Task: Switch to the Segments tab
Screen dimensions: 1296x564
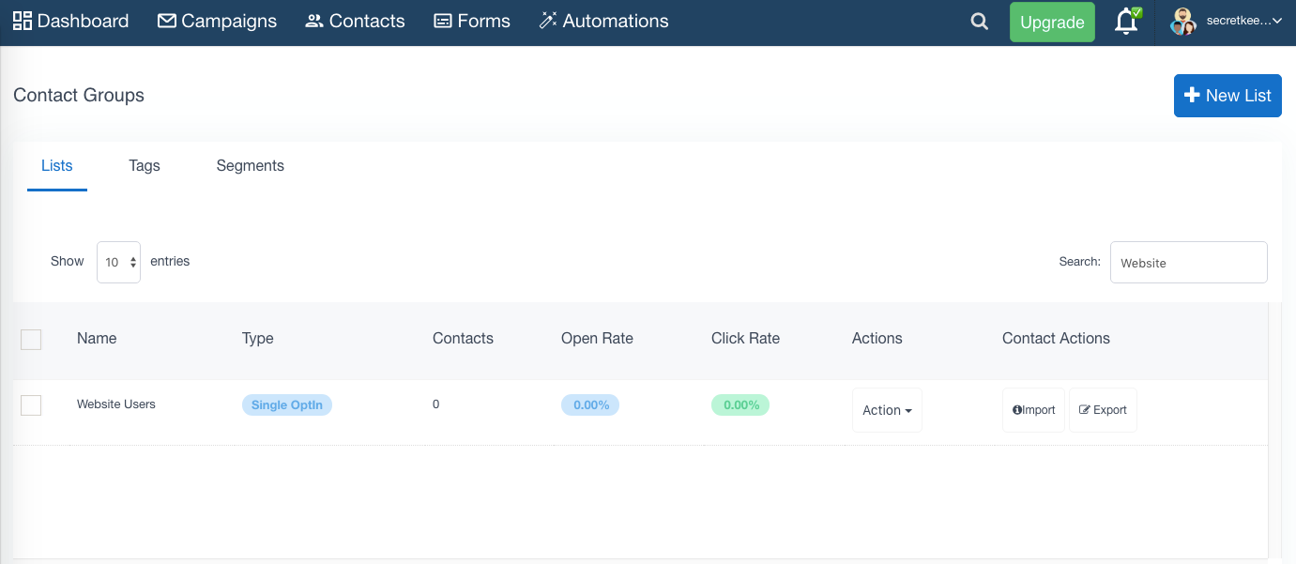Action: pyautogui.click(x=250, y=166)
